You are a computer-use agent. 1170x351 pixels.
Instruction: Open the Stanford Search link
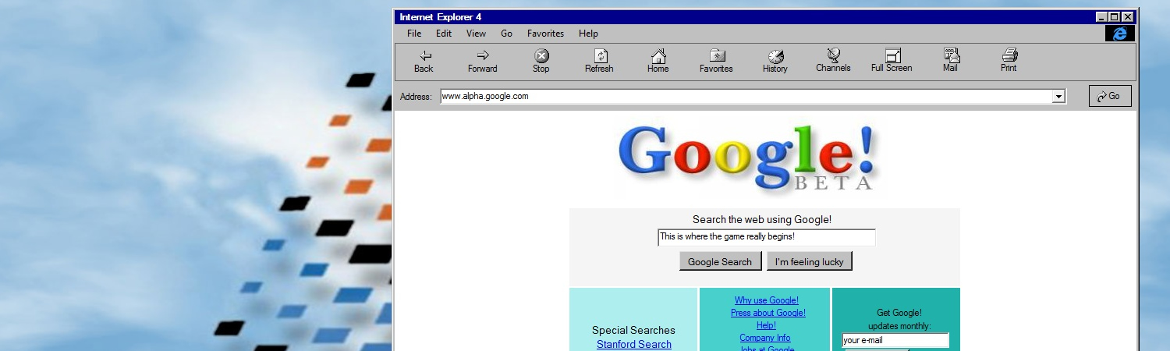[x=634, y=344]
